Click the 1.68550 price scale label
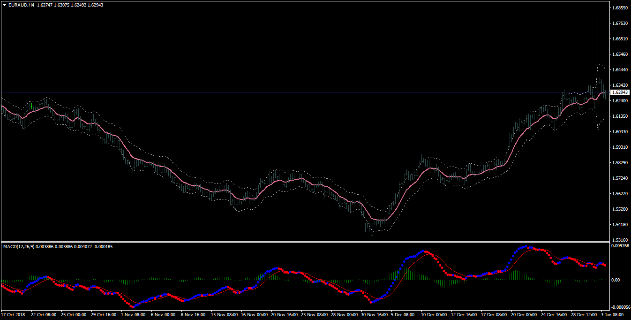Viewport: 631px width, 320px height. pos(620,8)
